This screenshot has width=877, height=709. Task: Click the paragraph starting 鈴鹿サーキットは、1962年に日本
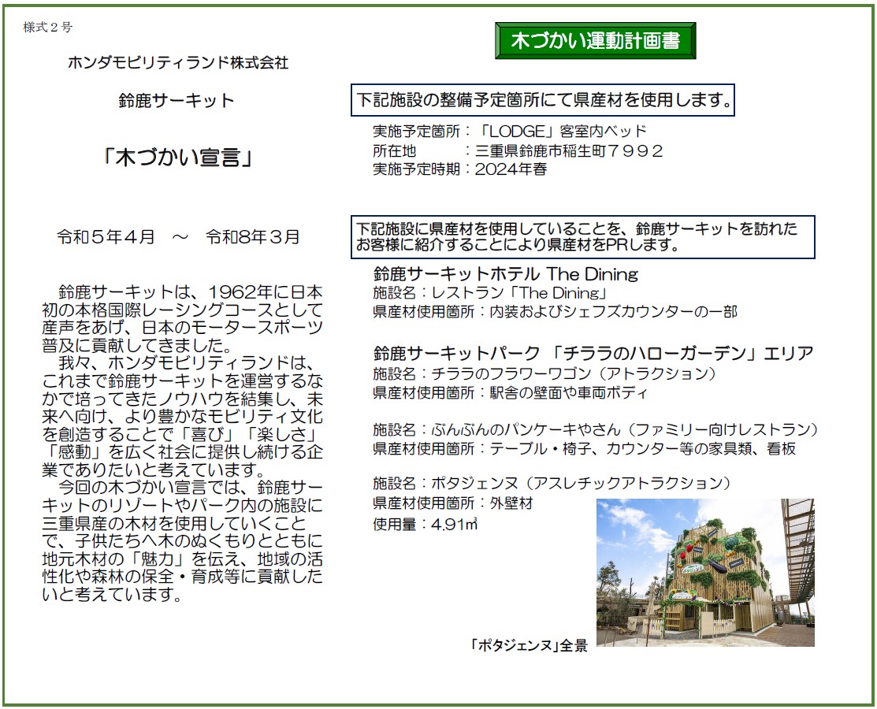[x=182, y=319]
